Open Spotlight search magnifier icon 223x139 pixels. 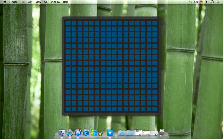219,2
